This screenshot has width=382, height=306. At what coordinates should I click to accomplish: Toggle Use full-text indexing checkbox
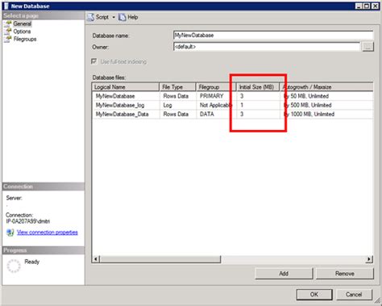[x=93, y=61]
